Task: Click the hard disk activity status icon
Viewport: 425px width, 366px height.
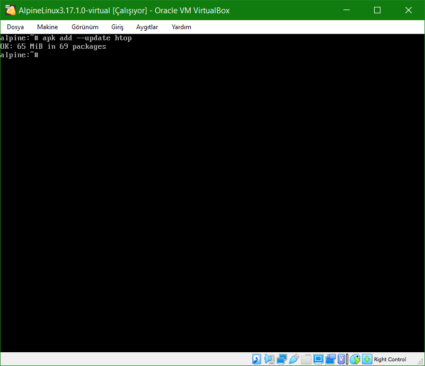Action: (x=256, y=359)
